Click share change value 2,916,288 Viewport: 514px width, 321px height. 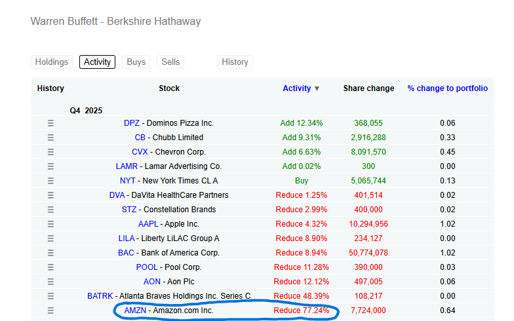368,138
